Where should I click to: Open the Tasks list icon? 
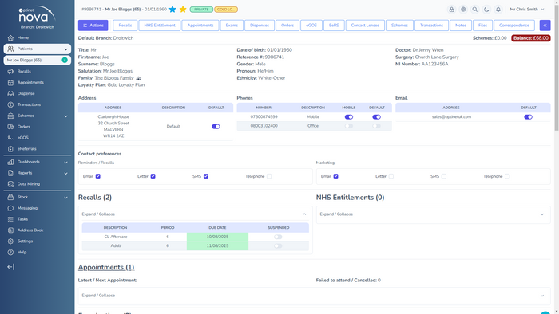click(10, 219)
